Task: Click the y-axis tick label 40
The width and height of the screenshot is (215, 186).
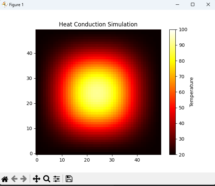Action: pos(29,53)
